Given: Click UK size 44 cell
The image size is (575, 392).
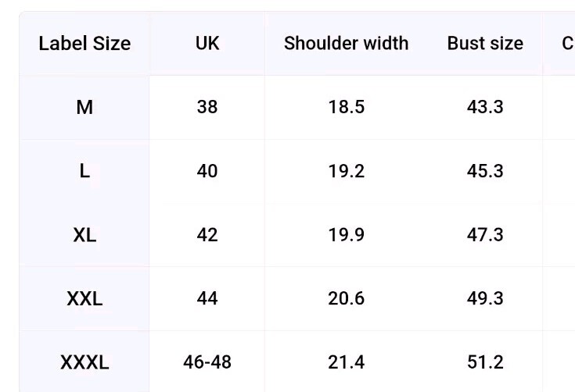Looking at the screenshot, I should coord(207,298).
